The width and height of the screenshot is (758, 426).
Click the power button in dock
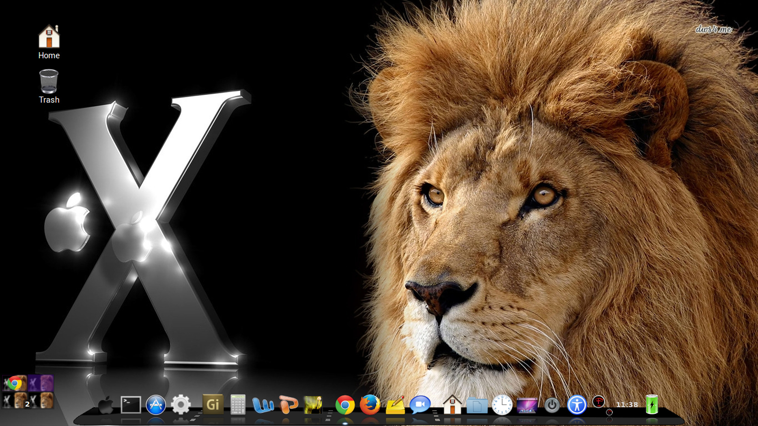click(x=552, y=405)
